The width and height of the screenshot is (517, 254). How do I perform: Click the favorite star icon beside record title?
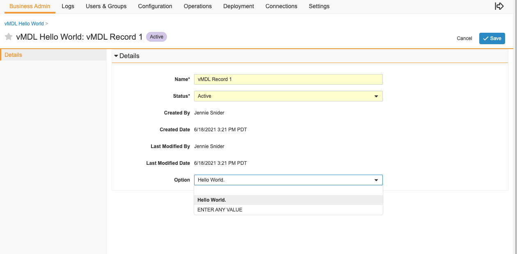tap(9, 37)
